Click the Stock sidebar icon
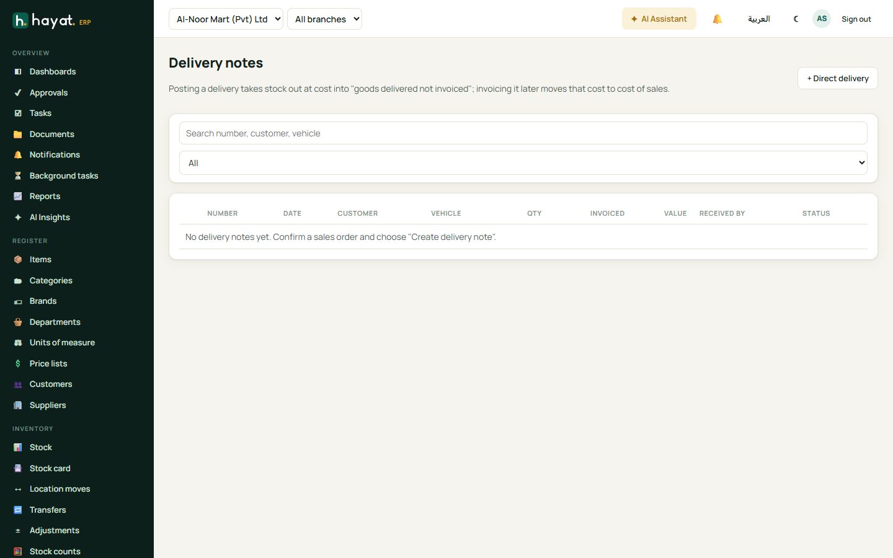The image size is (893, 558). pyautogui.click(x=18, y=448)
